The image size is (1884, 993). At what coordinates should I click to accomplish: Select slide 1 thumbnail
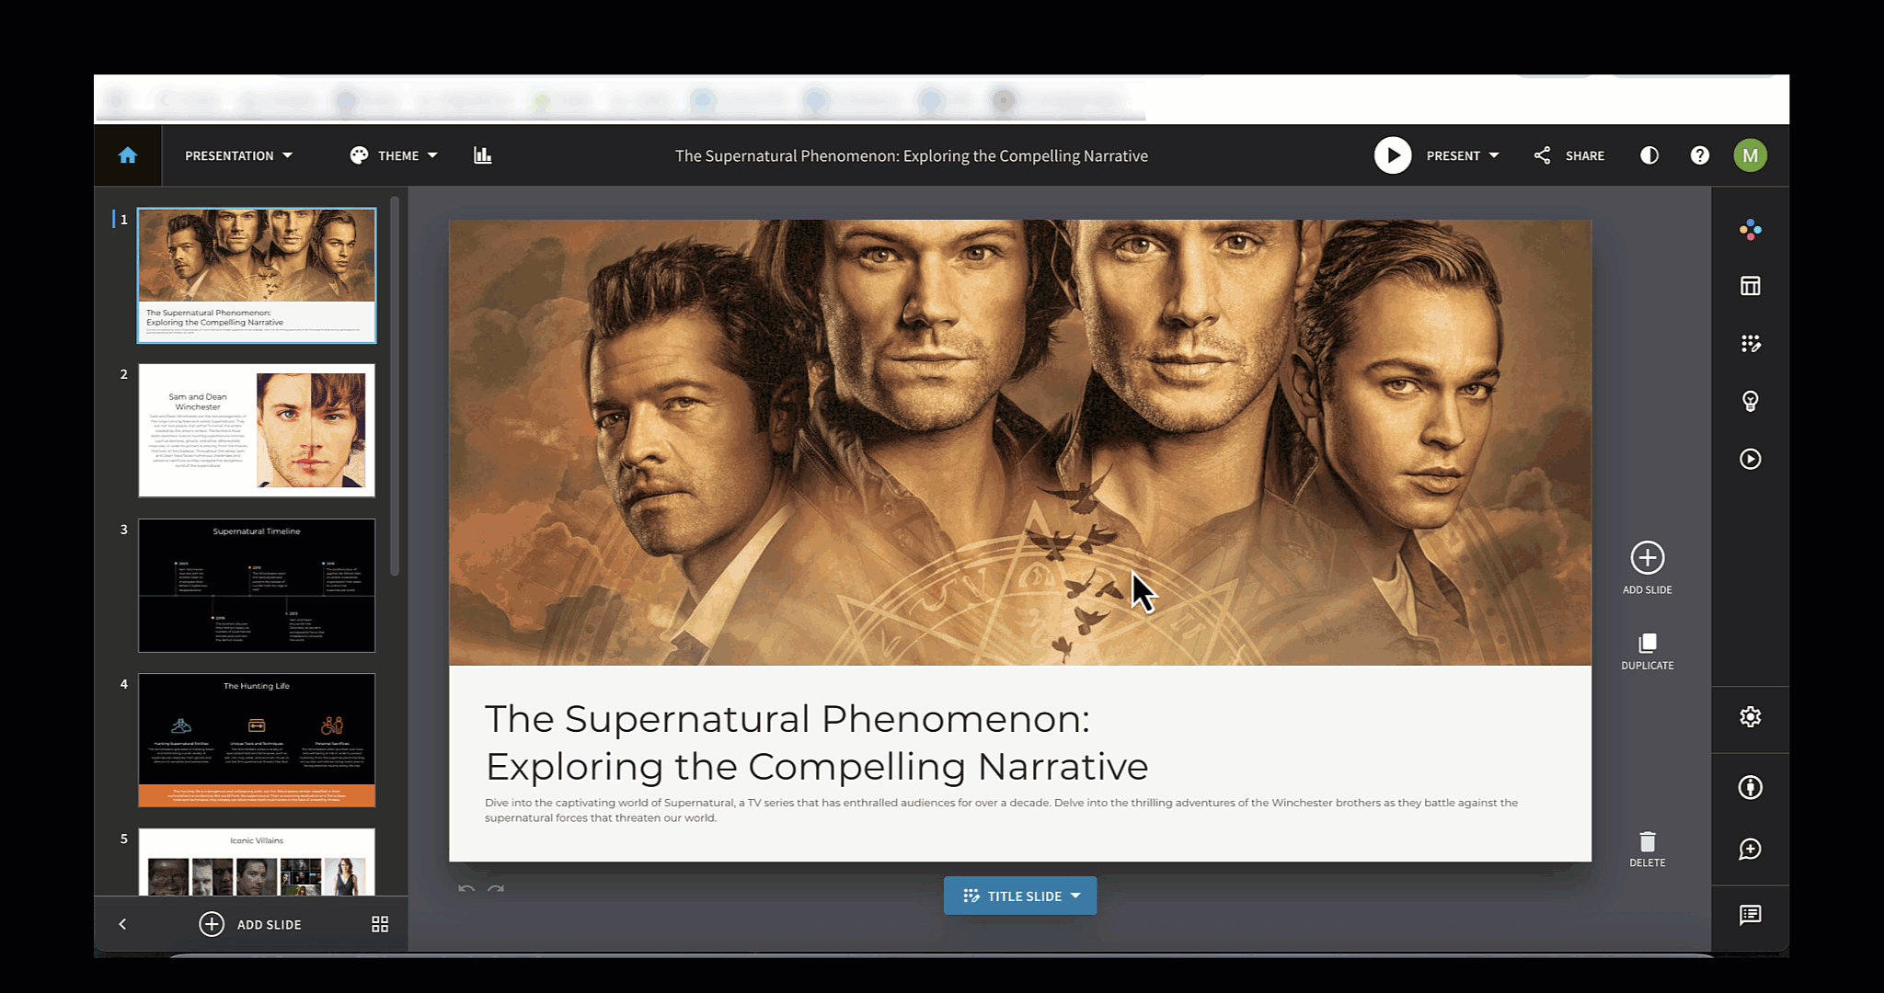pyautogui.click(x=257, y=275)
